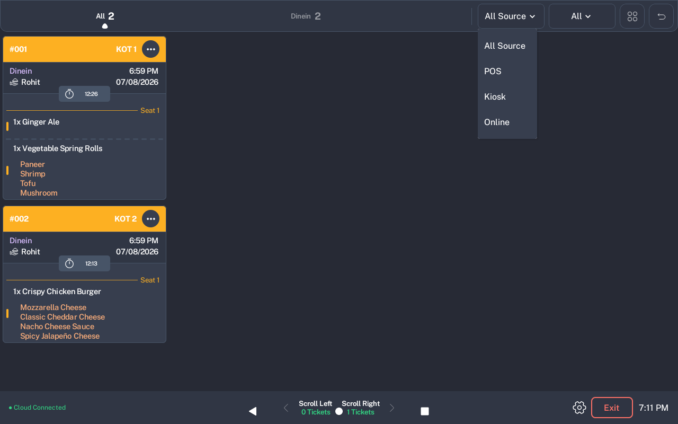Click Dinein label on ticket #002
The height and width of the screenshot is (424, 678).
pos(21,241)
